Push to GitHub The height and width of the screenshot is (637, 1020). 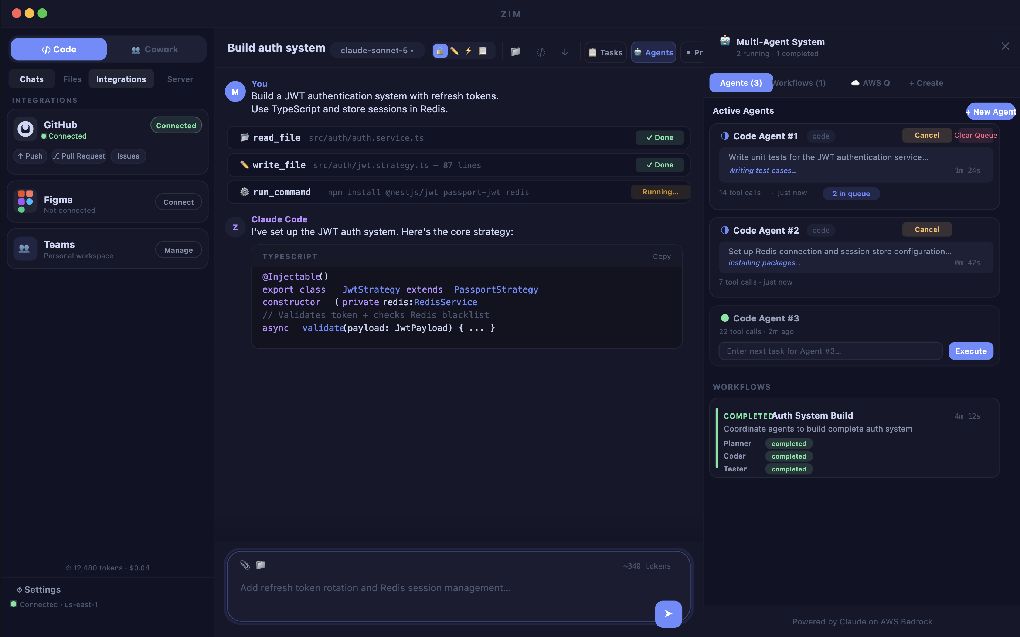pyautogui.click(x=30, y=156)
